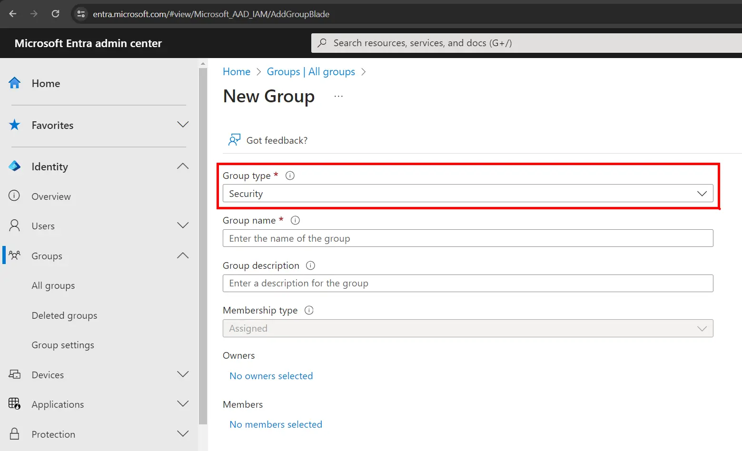The height and width of the screenshot is (451, 742).
Task: Click the Group description info icon
Action: click(x=310, y=265)
